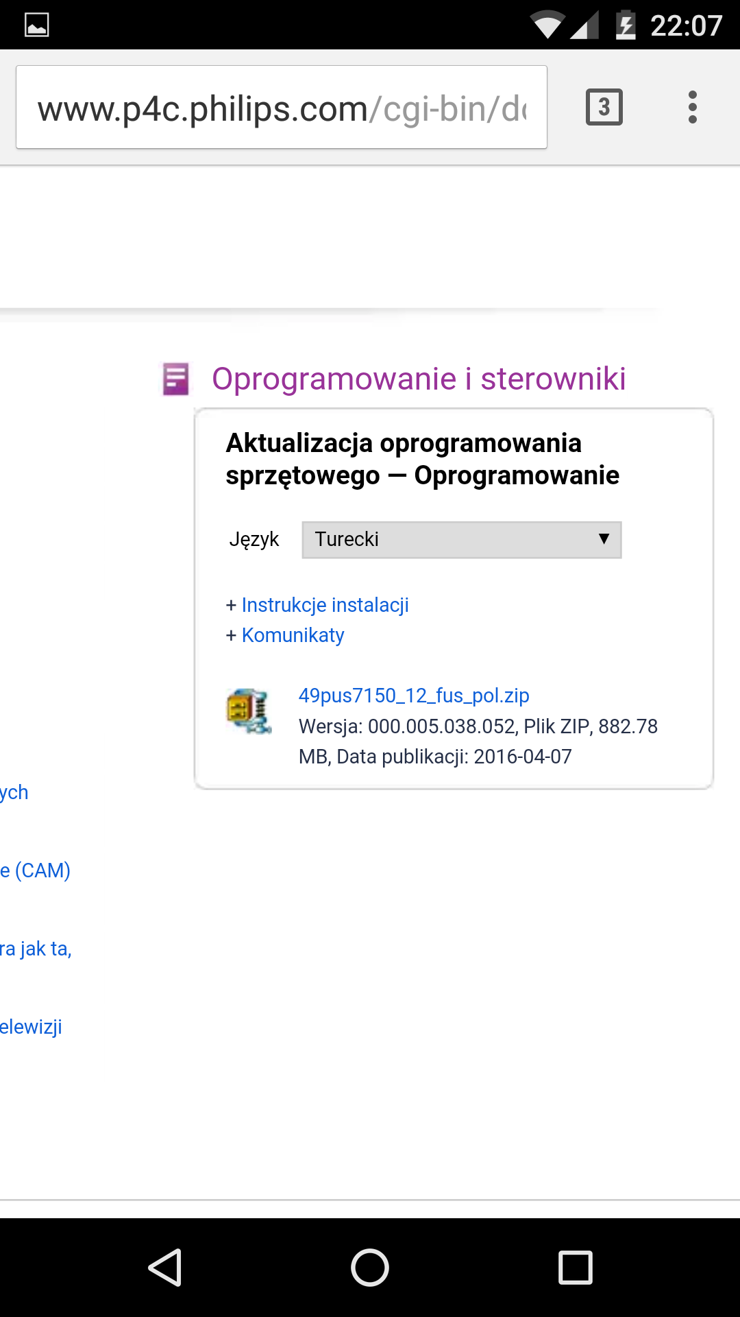Tap the Aktualizacja oprogramowania sprzętowego title
The image size is (740, 1317).
coord(423,460)
